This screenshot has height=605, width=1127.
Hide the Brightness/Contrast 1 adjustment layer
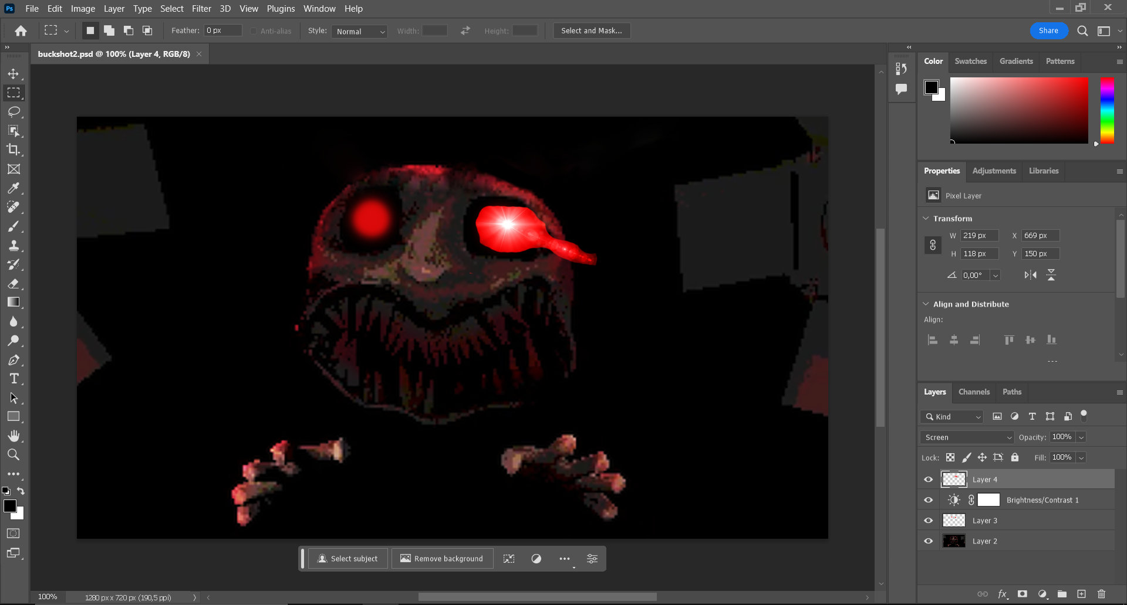928,499
